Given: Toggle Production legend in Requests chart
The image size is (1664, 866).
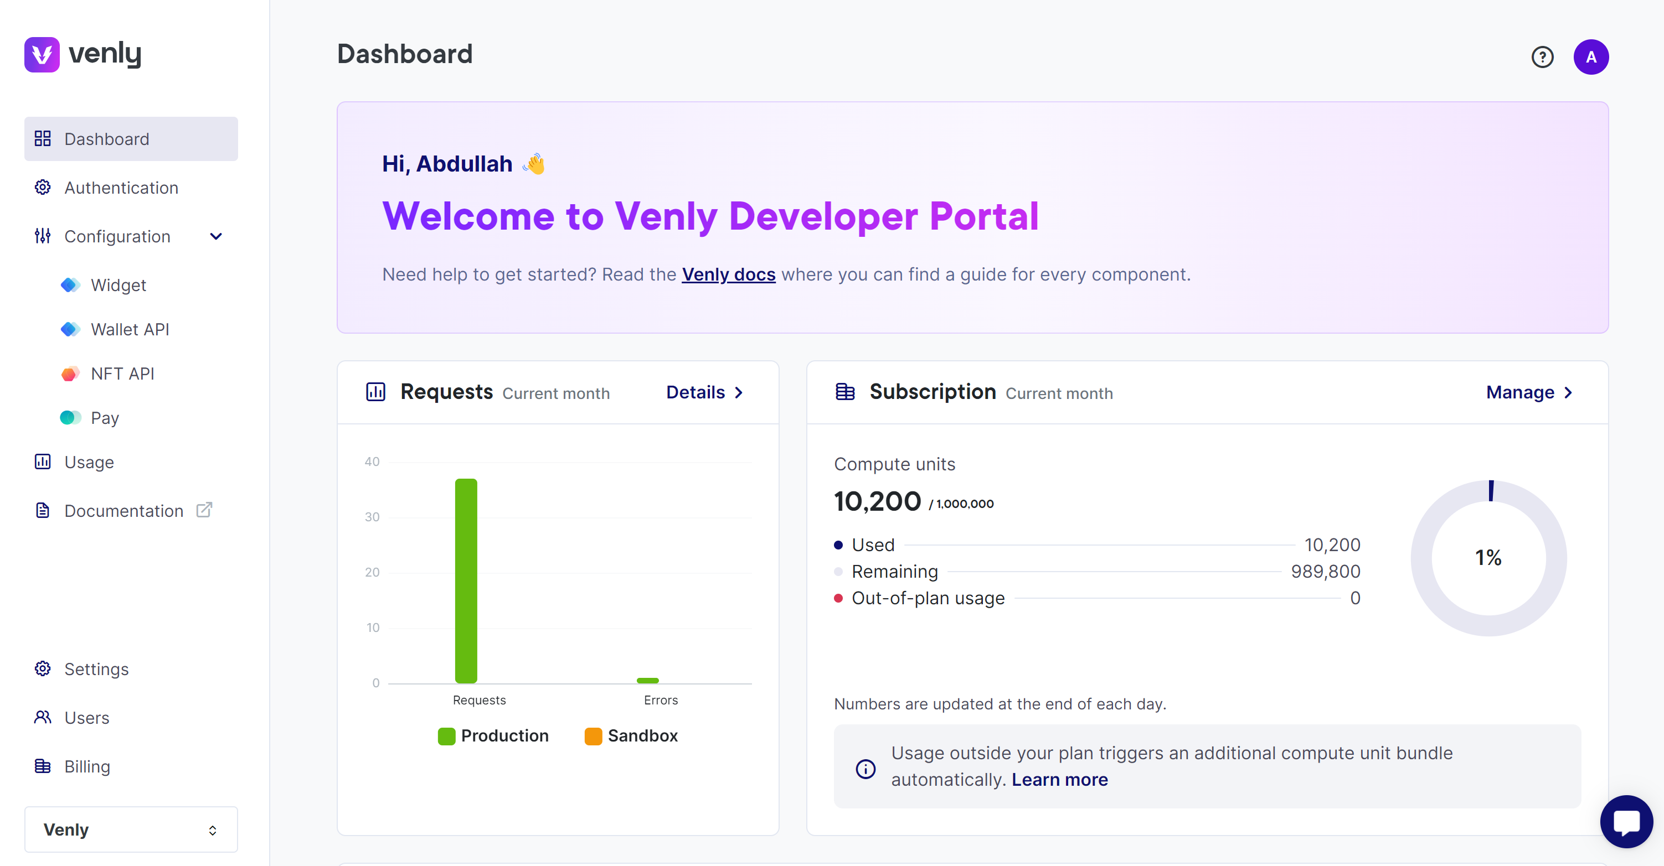Looking at the screenshot, I should click(x=493, y=735).
